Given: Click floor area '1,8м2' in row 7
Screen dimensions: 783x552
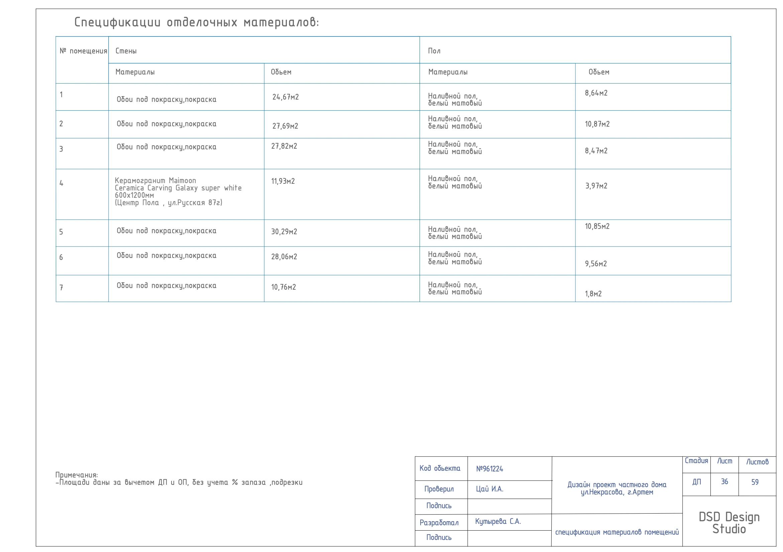Looking at the screenshot, I should pos(593,294).
